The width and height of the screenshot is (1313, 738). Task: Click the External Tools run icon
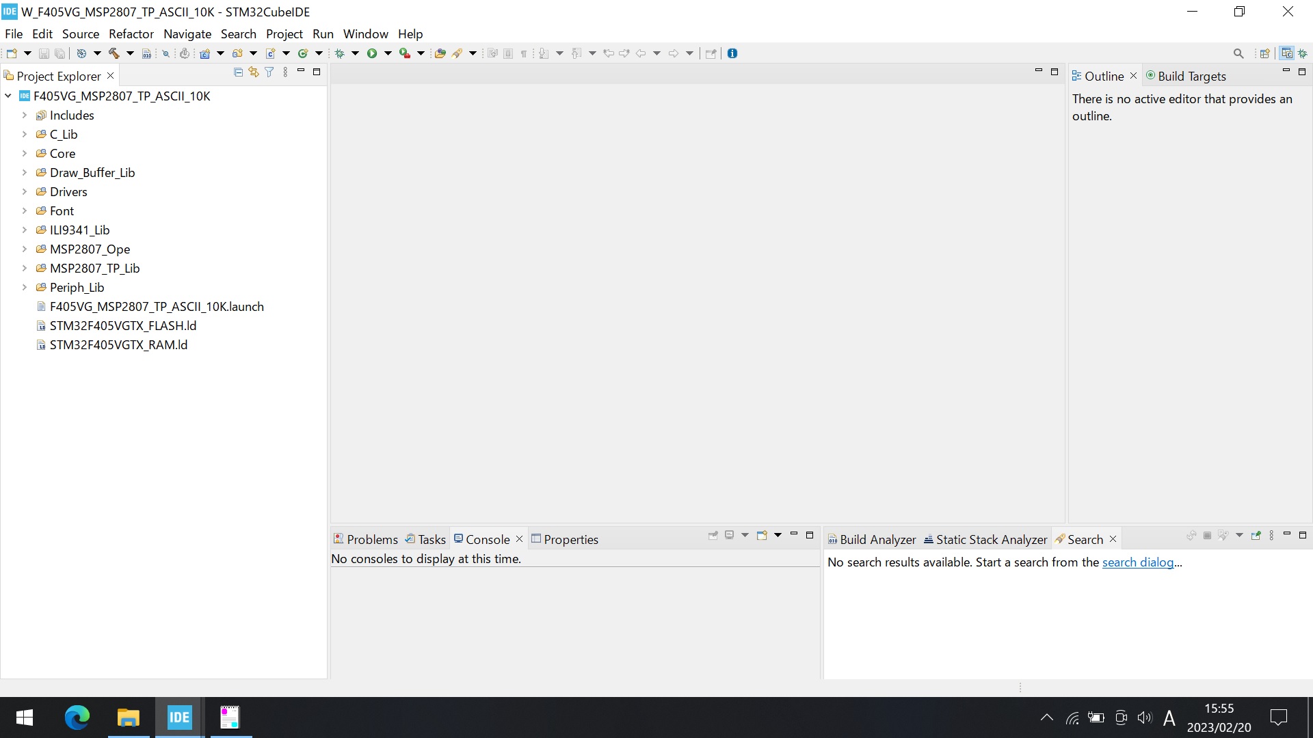(405, 53)
